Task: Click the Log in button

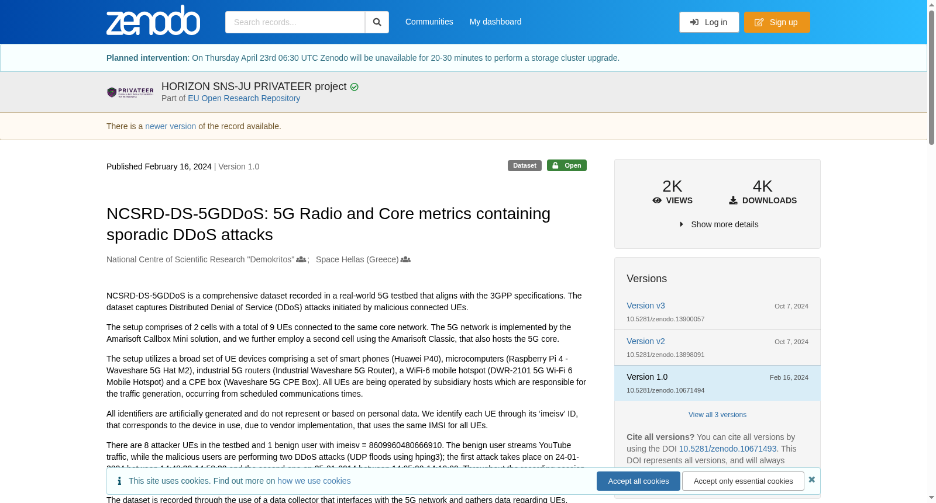Action: 709,22
